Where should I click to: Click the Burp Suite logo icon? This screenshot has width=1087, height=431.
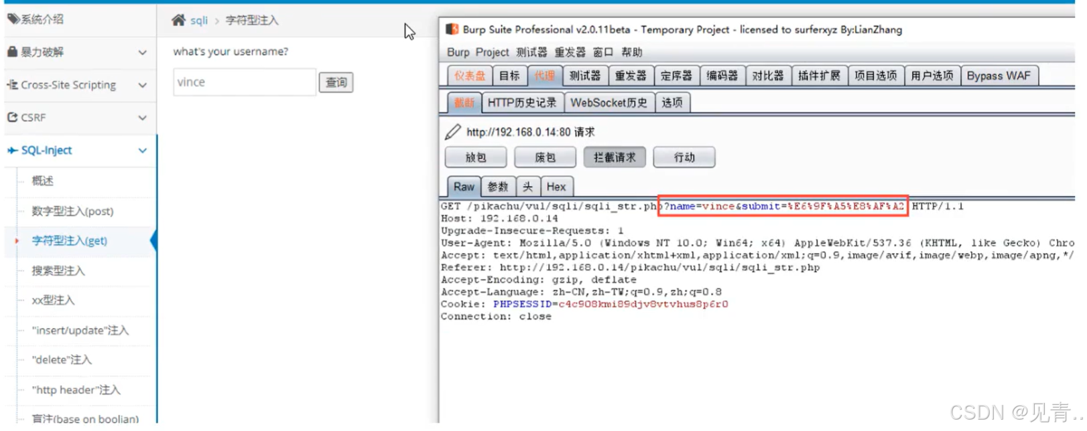[x=452, y=29]
